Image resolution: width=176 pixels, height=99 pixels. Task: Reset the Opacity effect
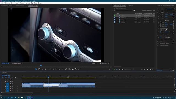(173, 28)
